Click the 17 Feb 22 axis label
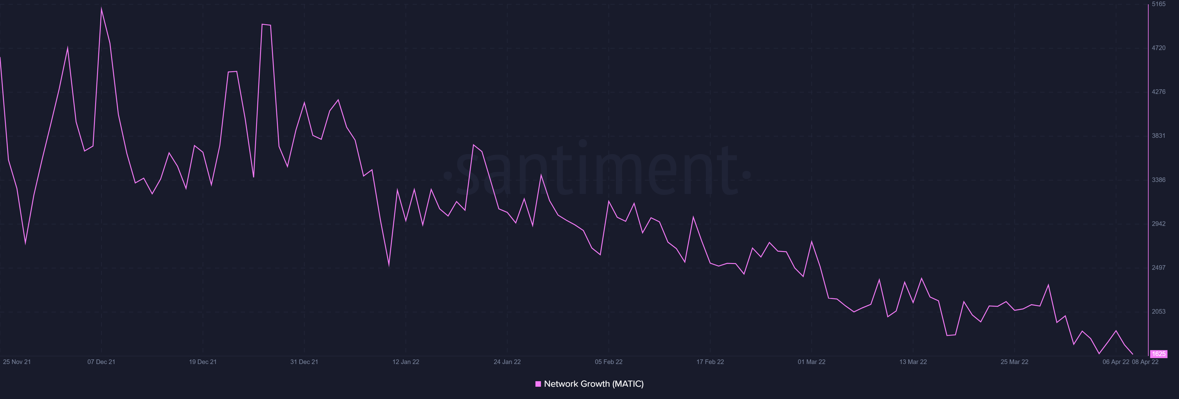1179x399 pixels. 710,362
